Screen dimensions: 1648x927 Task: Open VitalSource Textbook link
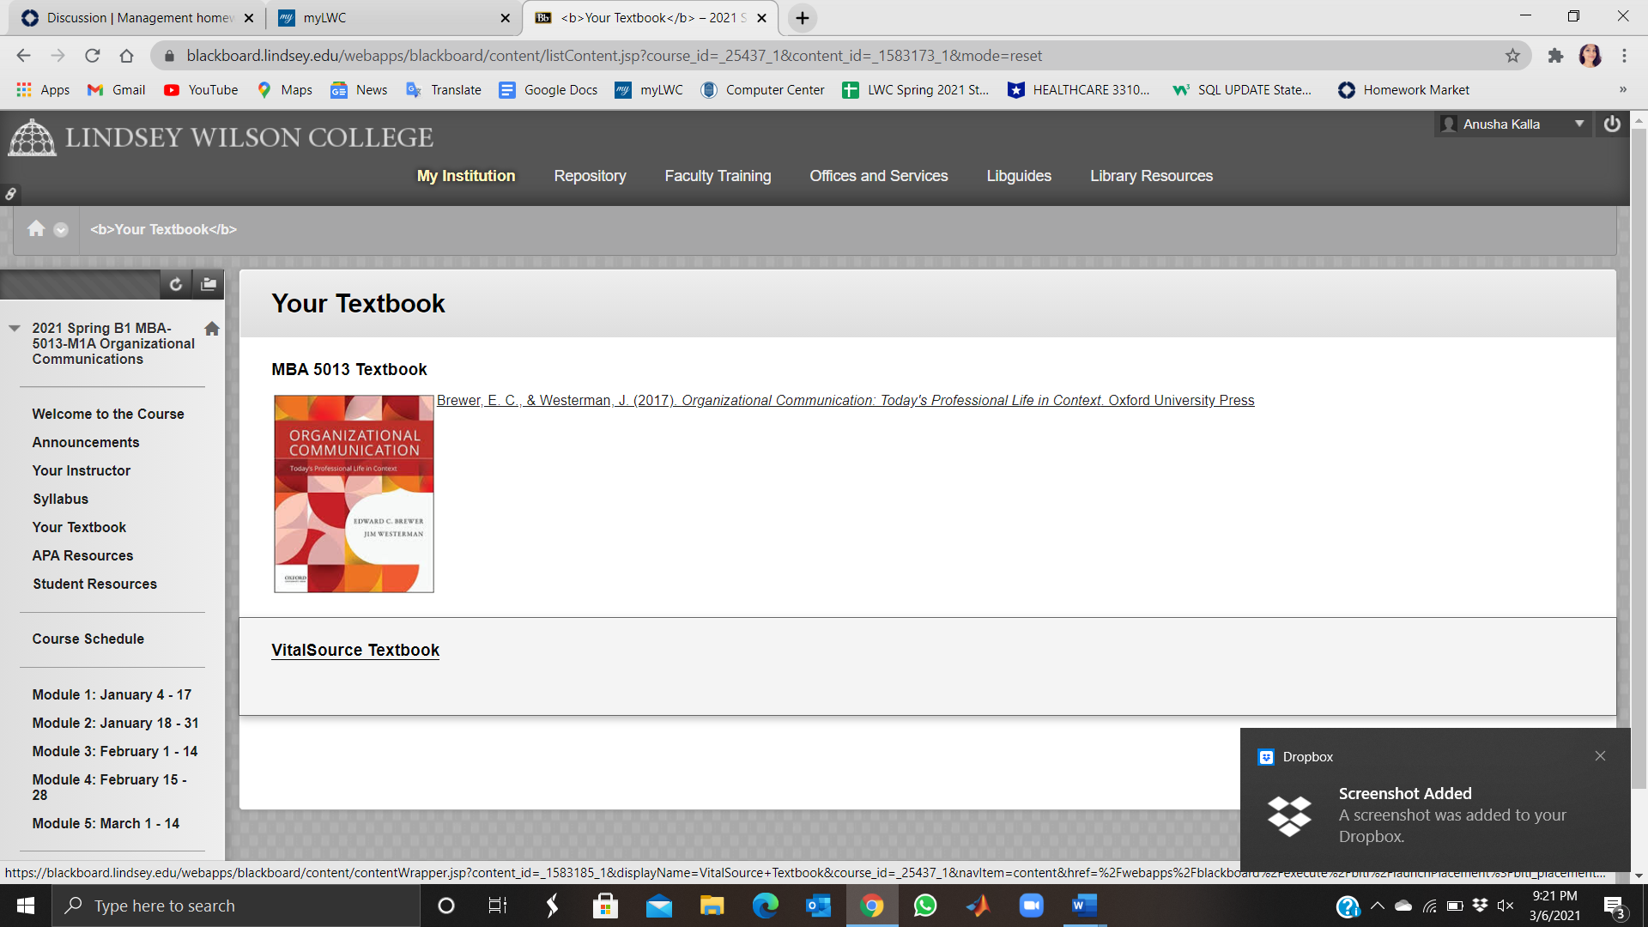(x=355, y=651)
